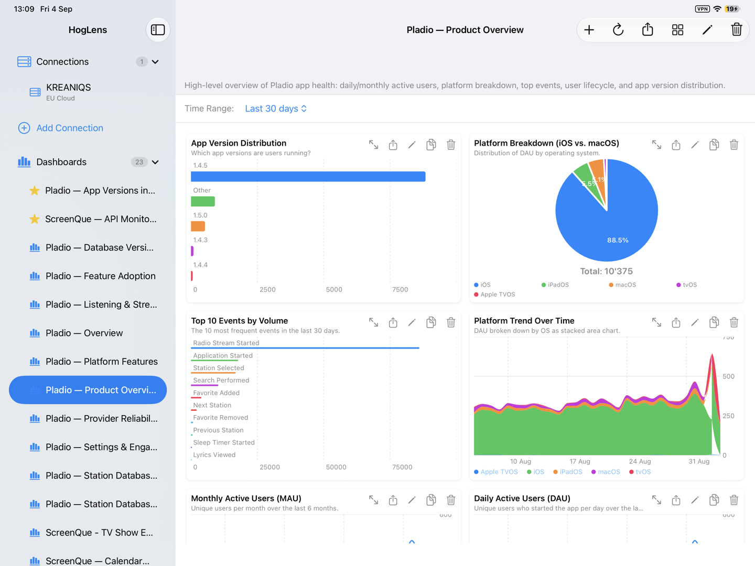755x566 pixels.
Task: Toggle the sidebar panel icon
Action: [x=158, y=30]
